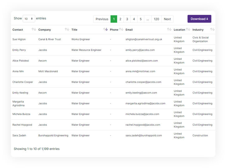The image size is (226, 168).
Task: Select contact Emily Perry
Action: tap(19, 50)
